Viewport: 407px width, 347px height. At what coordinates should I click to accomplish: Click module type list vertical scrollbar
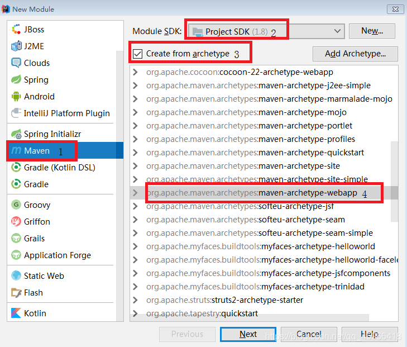coord(119,186)
